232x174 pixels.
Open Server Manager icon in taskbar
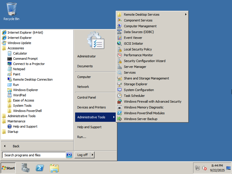click(26, 168)
